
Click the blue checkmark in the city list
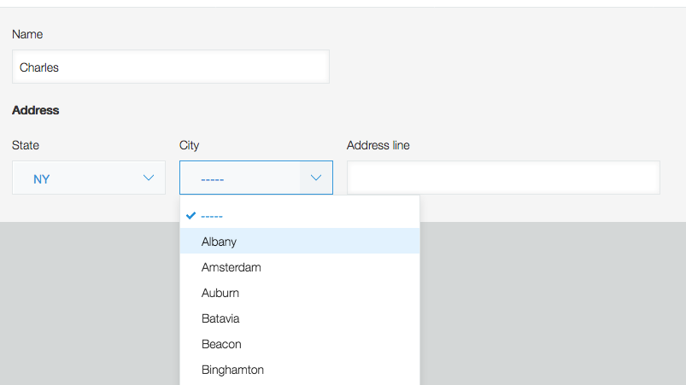coord(191,216)
